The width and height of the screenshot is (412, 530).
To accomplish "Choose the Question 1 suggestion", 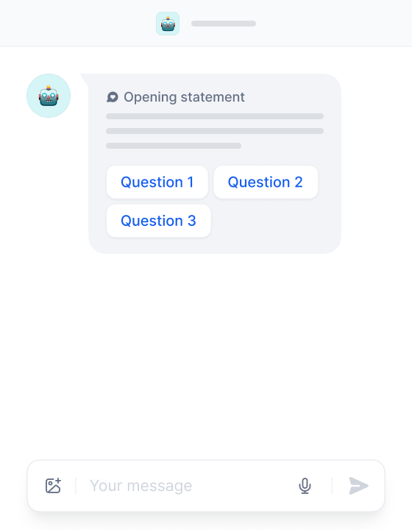I will [x=157, y=183].
